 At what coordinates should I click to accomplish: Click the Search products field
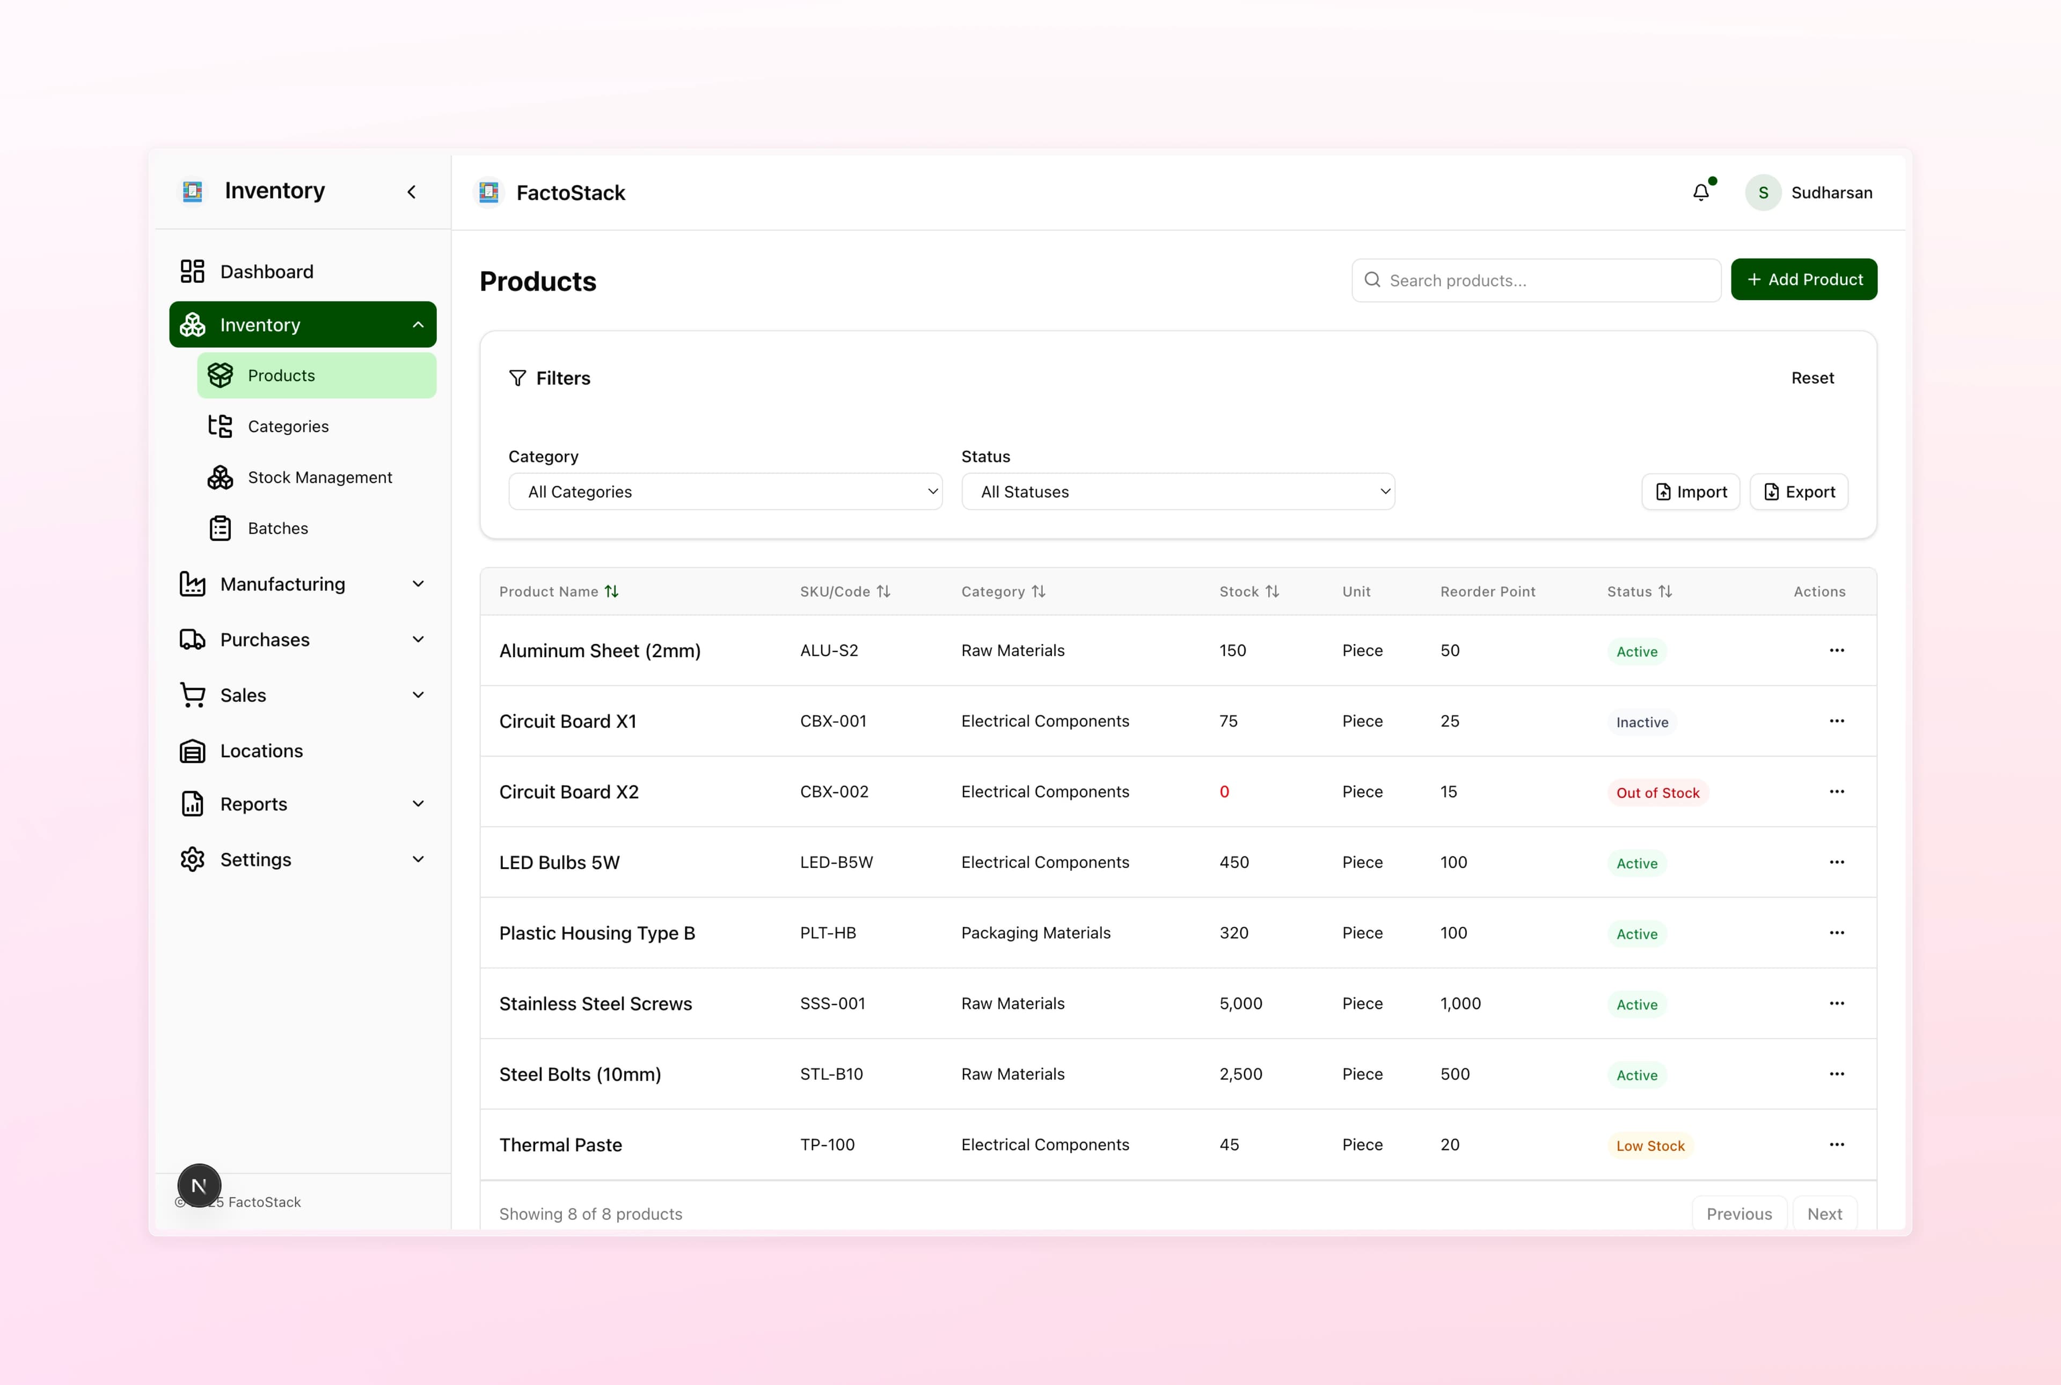(x=1536, y=280)
